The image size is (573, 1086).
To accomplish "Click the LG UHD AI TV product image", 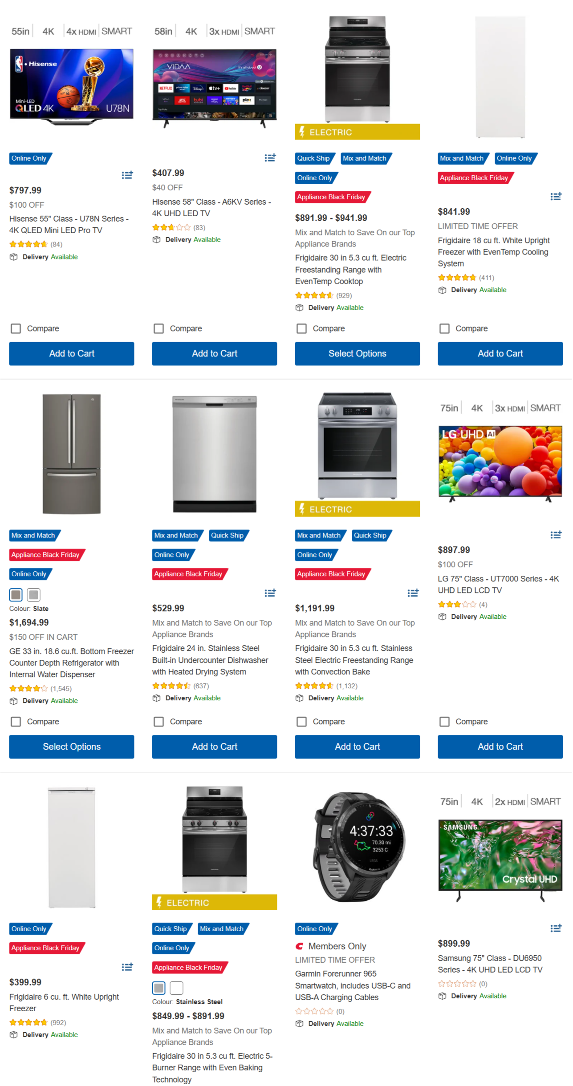I will coord(500,462).
